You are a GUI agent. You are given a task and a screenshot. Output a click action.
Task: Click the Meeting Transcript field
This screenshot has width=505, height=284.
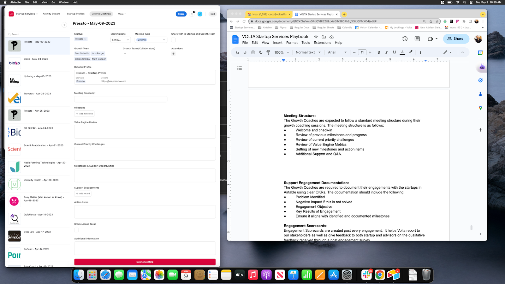(121, 99)
